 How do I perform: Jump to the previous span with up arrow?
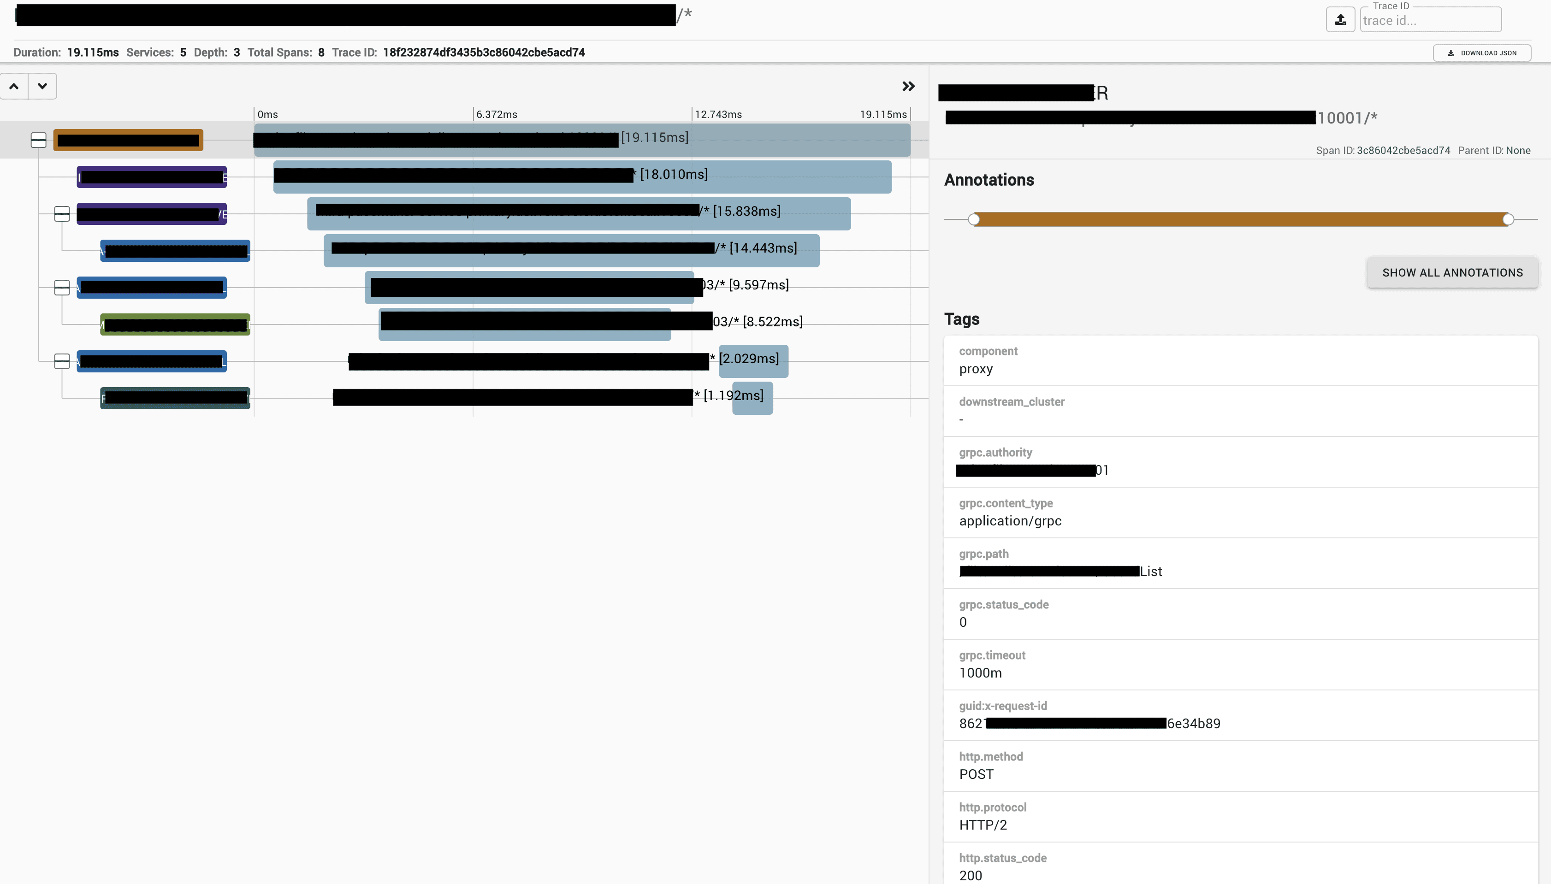point(14,86)
